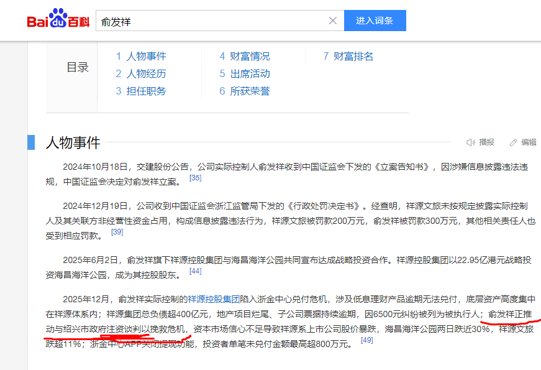Click the 进入词条 button

point(375,21)
